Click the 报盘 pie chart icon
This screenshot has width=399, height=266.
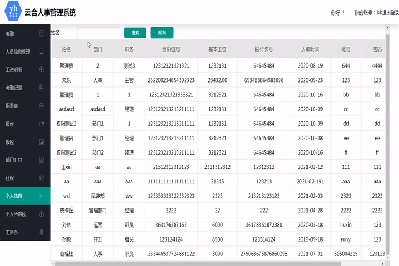point(42,124)
